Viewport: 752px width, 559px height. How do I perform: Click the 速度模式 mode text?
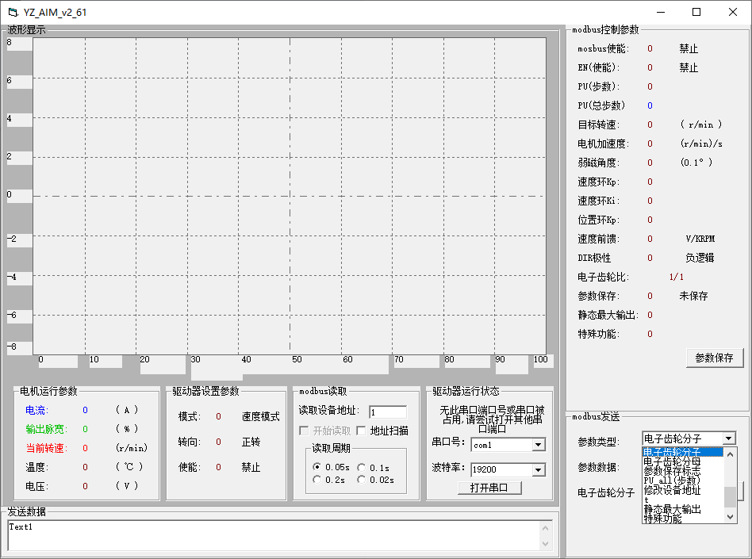260,416
